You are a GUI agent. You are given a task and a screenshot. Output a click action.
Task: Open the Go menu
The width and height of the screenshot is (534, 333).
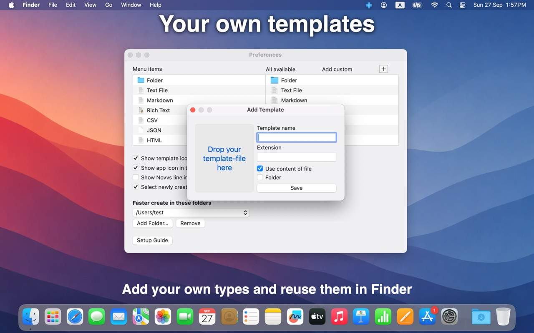point(109,5)
